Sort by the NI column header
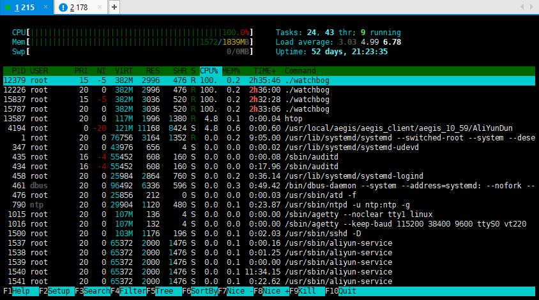539x300 pixels. 101,71
